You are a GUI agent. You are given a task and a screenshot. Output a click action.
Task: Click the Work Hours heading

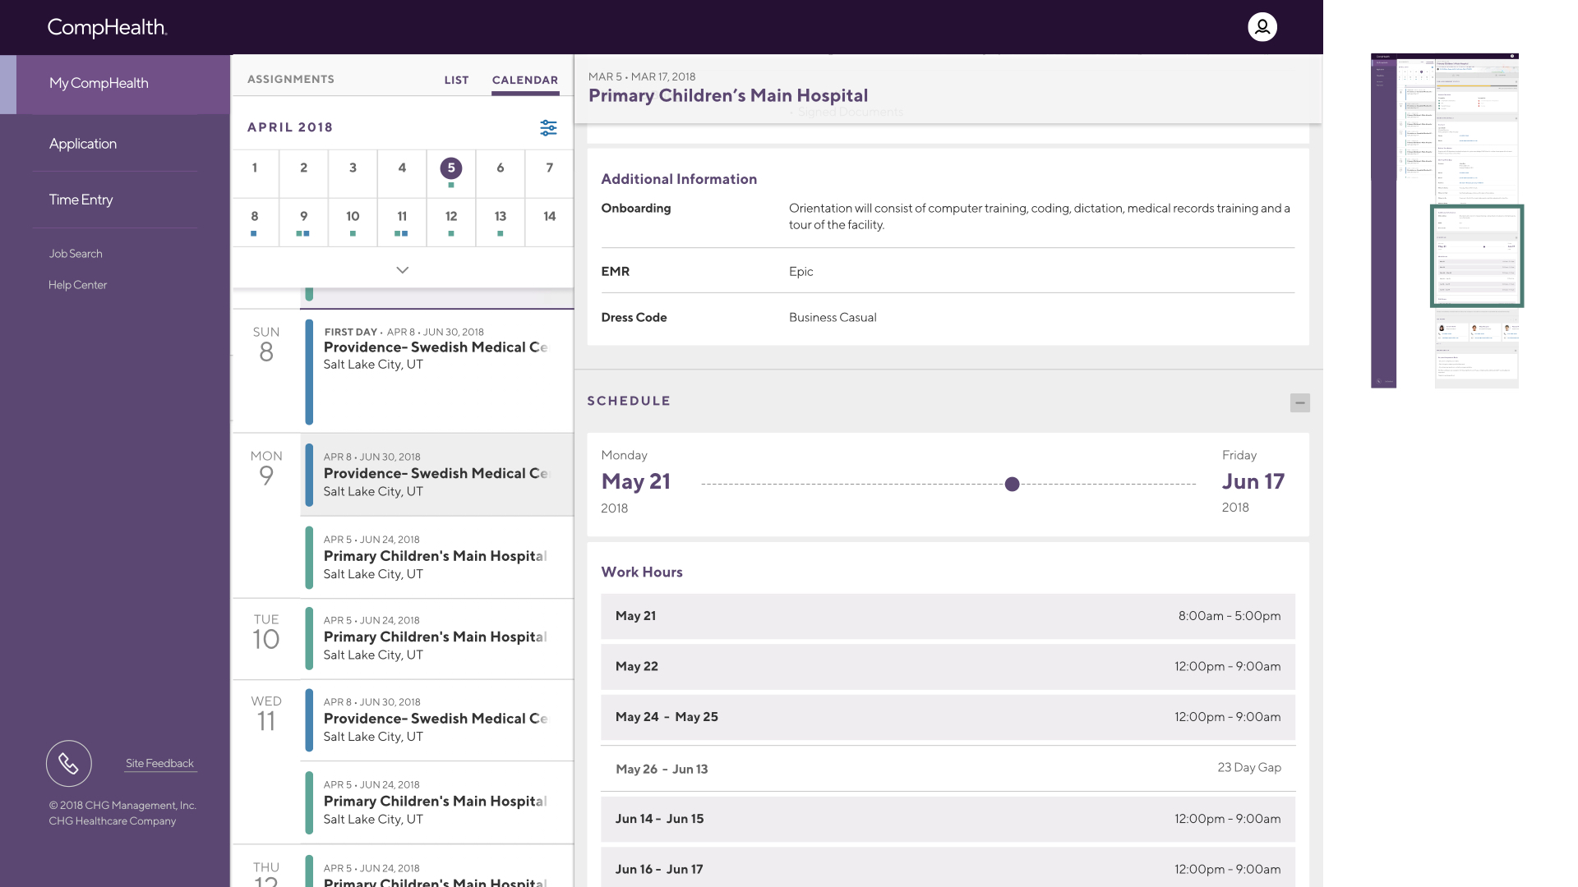[x=642, y=572]
